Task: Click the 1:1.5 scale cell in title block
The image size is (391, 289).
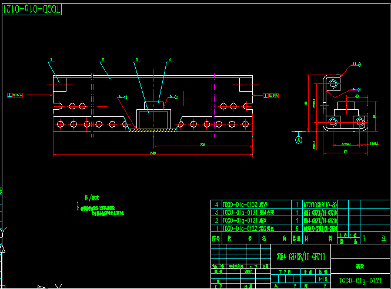Action: pos(323,280)
